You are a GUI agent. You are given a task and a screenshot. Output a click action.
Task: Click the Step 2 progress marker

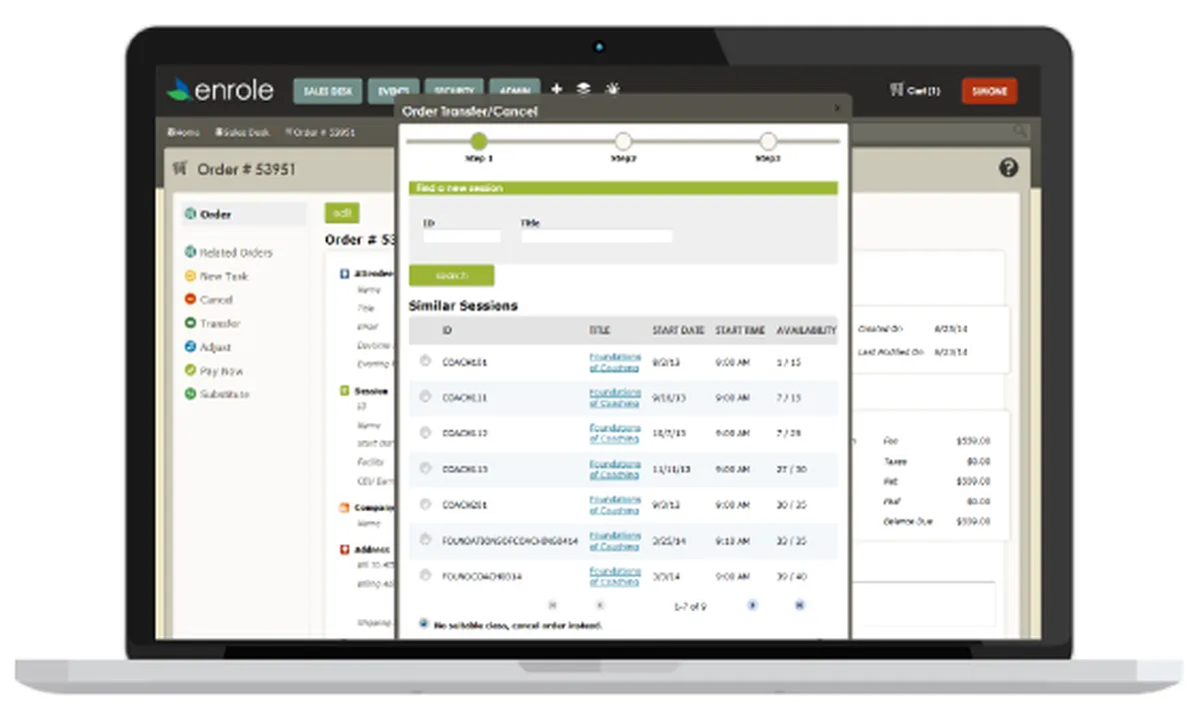(x=623, y=141)
